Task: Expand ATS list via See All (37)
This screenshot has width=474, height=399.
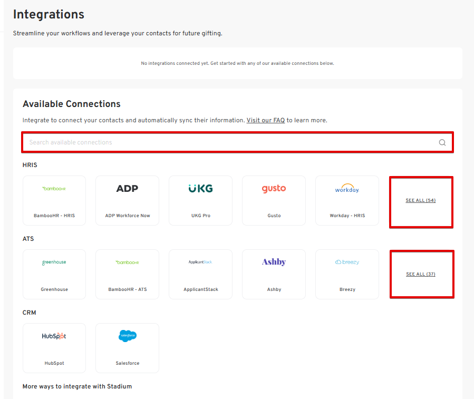Action: (420, 275)
